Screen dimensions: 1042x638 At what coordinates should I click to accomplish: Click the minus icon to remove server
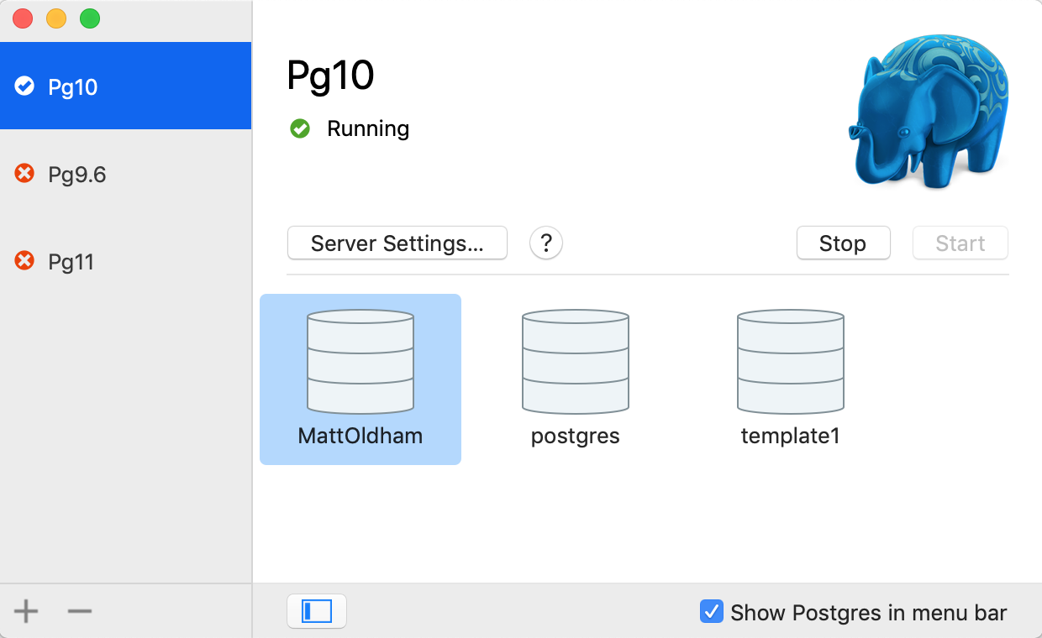[x=80, y=611]
